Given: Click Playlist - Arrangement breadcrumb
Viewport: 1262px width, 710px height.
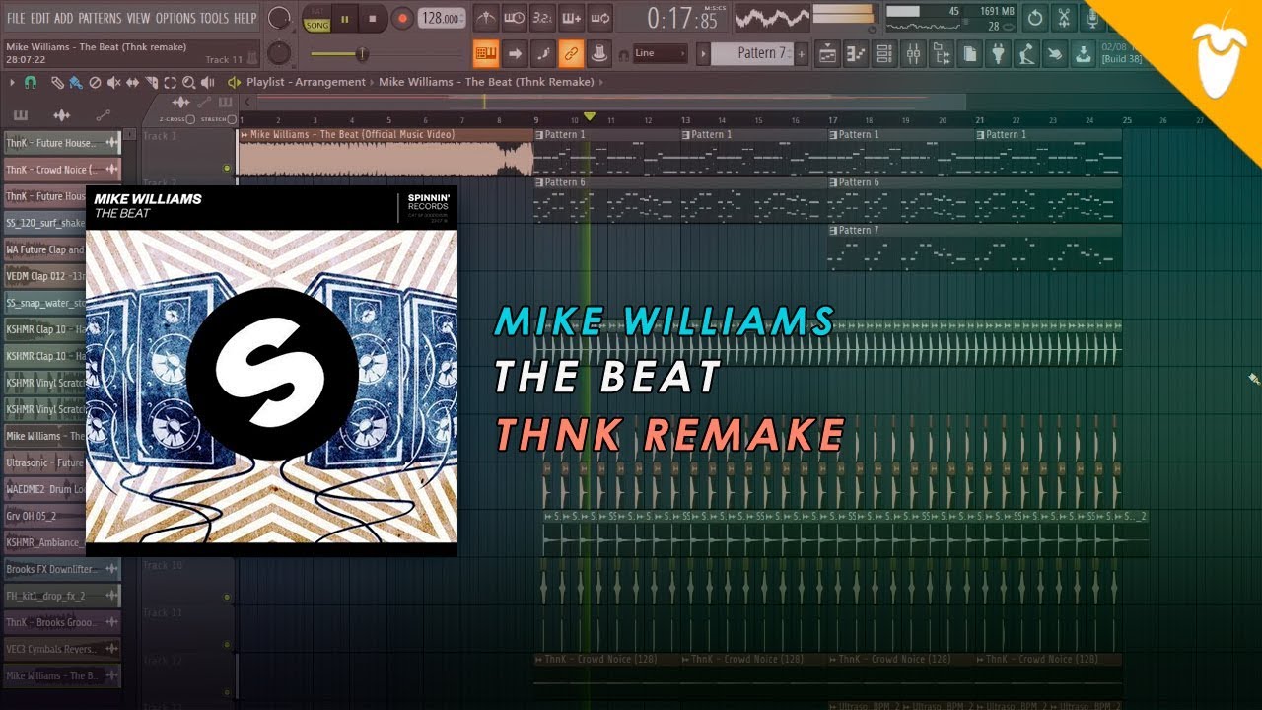Looking at the screenshot, I should 306,83.
